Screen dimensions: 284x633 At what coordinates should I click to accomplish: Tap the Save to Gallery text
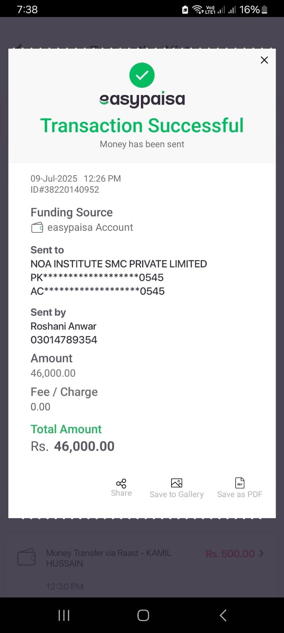coord(177,495)
